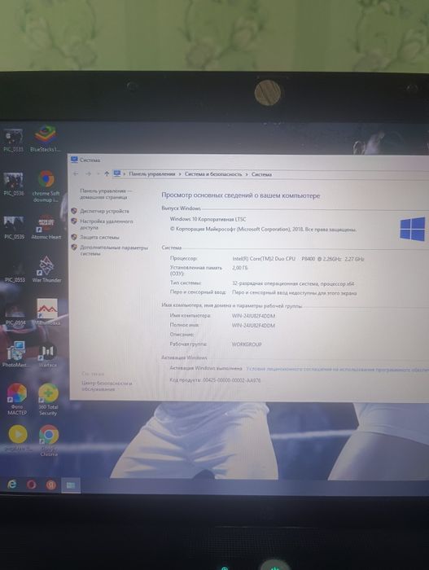429x570 pixels.
Task: Click WIN-24IU82F4DDM in the Имя компьютера row
Action: [x=253, y=316]
